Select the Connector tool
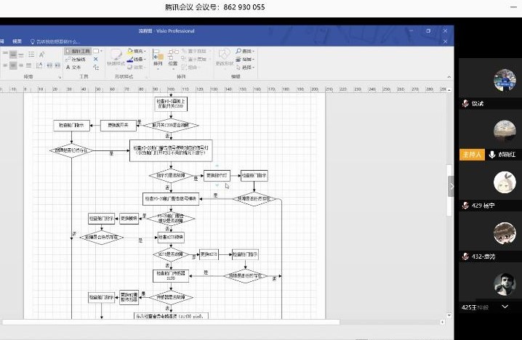 (x=78, y=60)
